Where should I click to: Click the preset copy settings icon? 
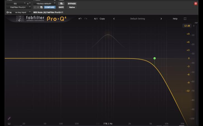(41, 7)
